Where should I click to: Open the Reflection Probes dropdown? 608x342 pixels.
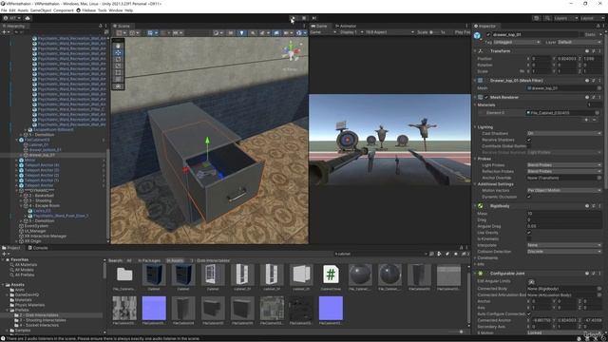(x=564, y=171)
